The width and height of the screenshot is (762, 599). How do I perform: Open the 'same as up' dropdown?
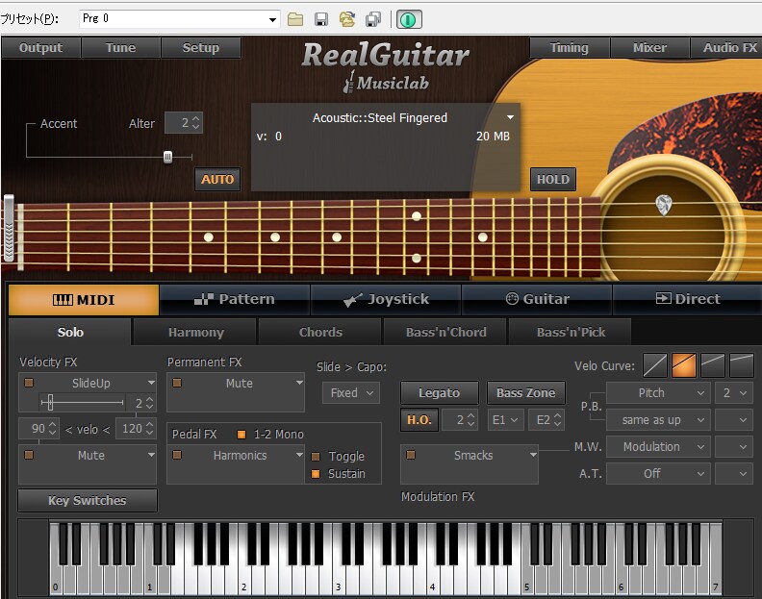[658, 420]
